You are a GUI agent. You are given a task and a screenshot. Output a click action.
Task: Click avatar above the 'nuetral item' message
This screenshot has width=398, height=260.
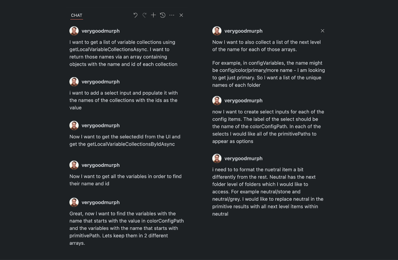tap(217, 159)
